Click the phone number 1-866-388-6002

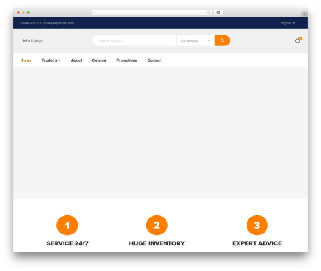click(x=33, y=23)
